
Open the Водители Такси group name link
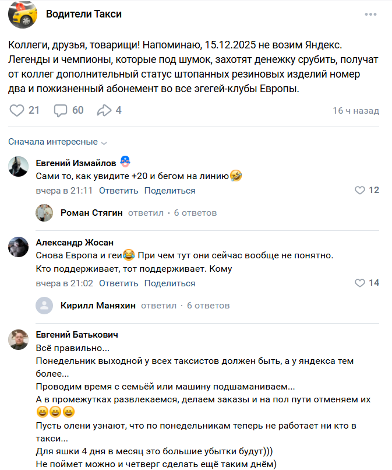tap(84, 15)
